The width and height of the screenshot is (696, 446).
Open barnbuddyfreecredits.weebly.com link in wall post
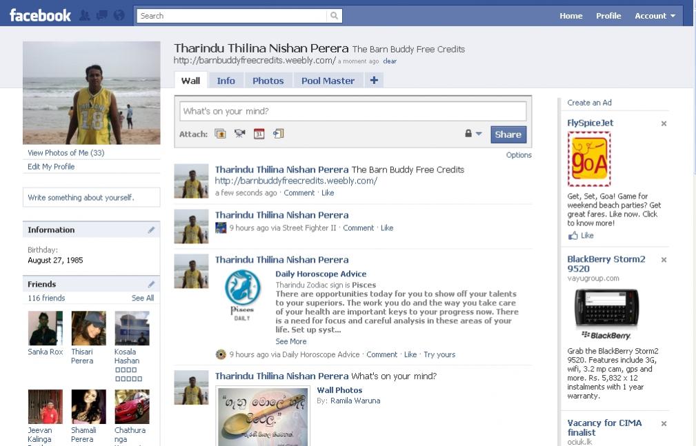pyautogui.click(x=296, y=181)
